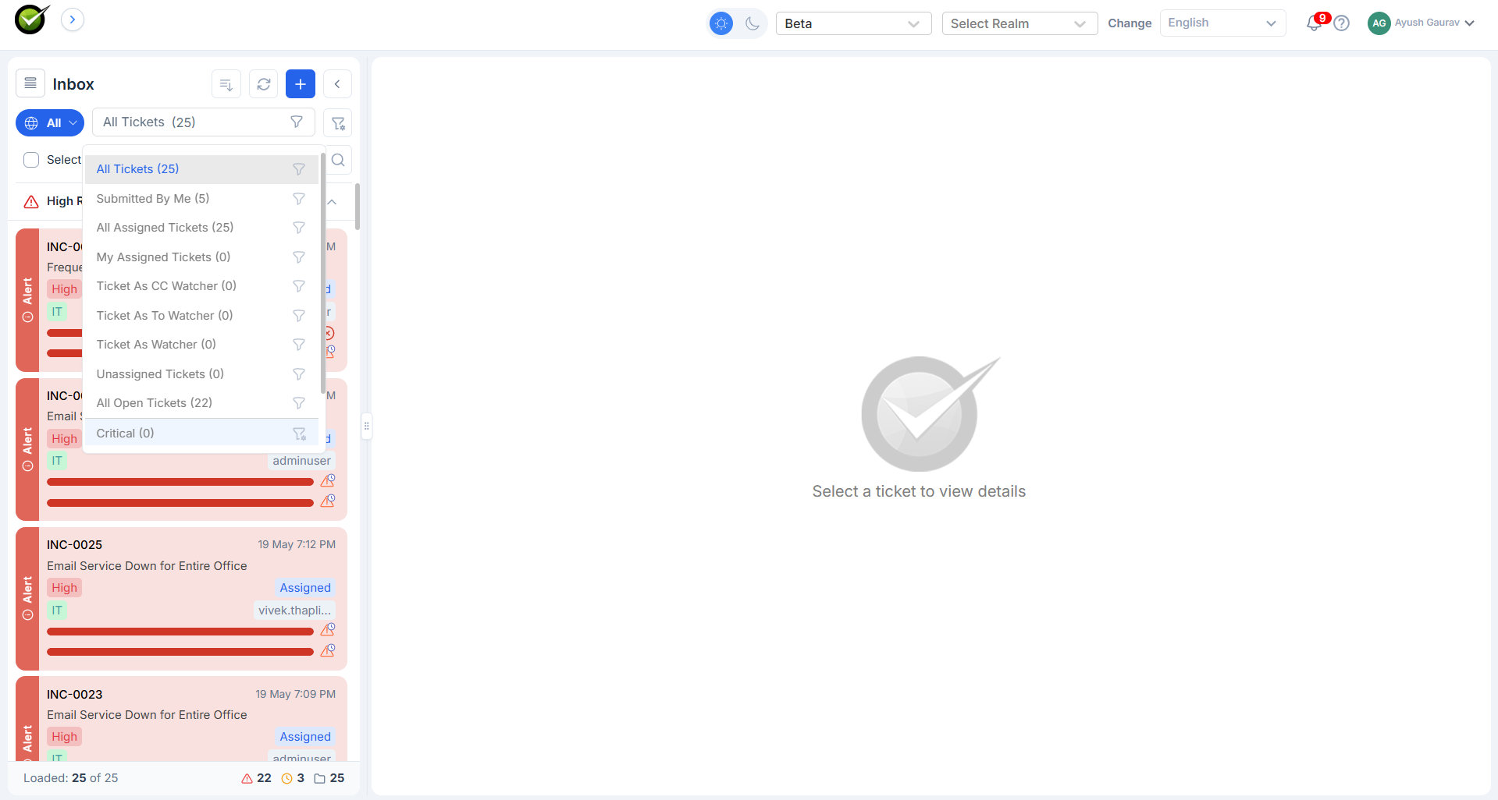
Task: Click the refresh inbox icon
Action: 264,84
